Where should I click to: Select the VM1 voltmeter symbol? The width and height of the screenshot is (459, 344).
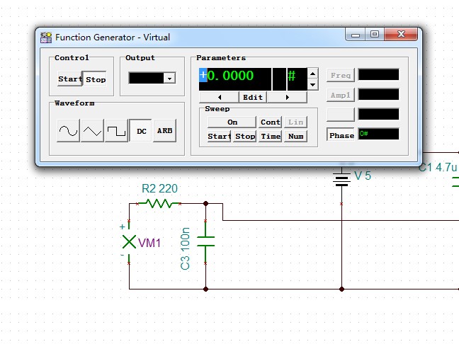(129, 241)
